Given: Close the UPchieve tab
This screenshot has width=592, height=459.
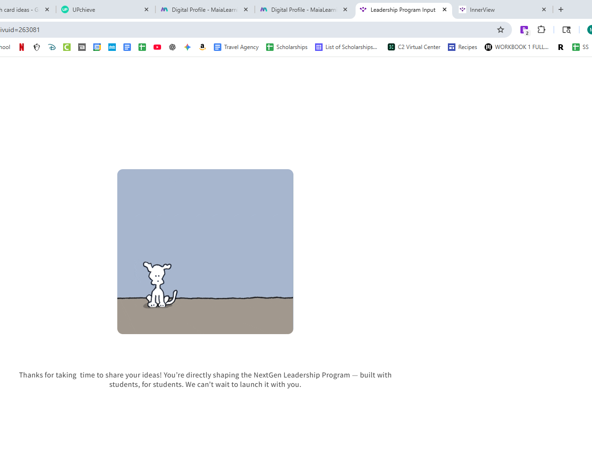Looking at the screenshot, I should (146, 9).
